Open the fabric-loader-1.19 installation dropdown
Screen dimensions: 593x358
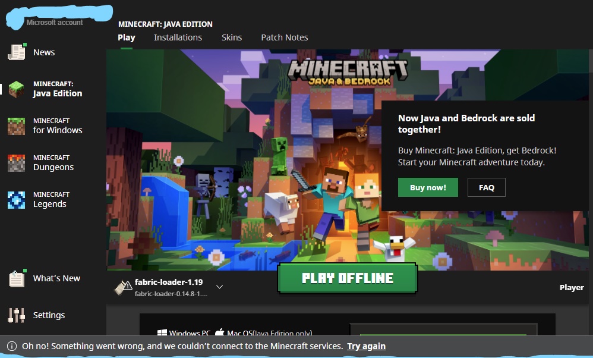pyautogui.click(x=169, y=287)
